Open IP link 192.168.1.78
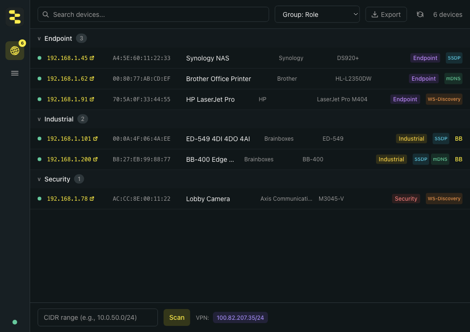470x332 pixels. 67,199
